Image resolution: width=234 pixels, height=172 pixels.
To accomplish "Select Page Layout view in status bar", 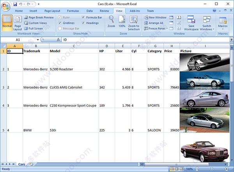I will coord(177,169).
